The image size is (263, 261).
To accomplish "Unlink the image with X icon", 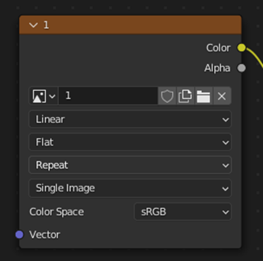I will point(222,96).
